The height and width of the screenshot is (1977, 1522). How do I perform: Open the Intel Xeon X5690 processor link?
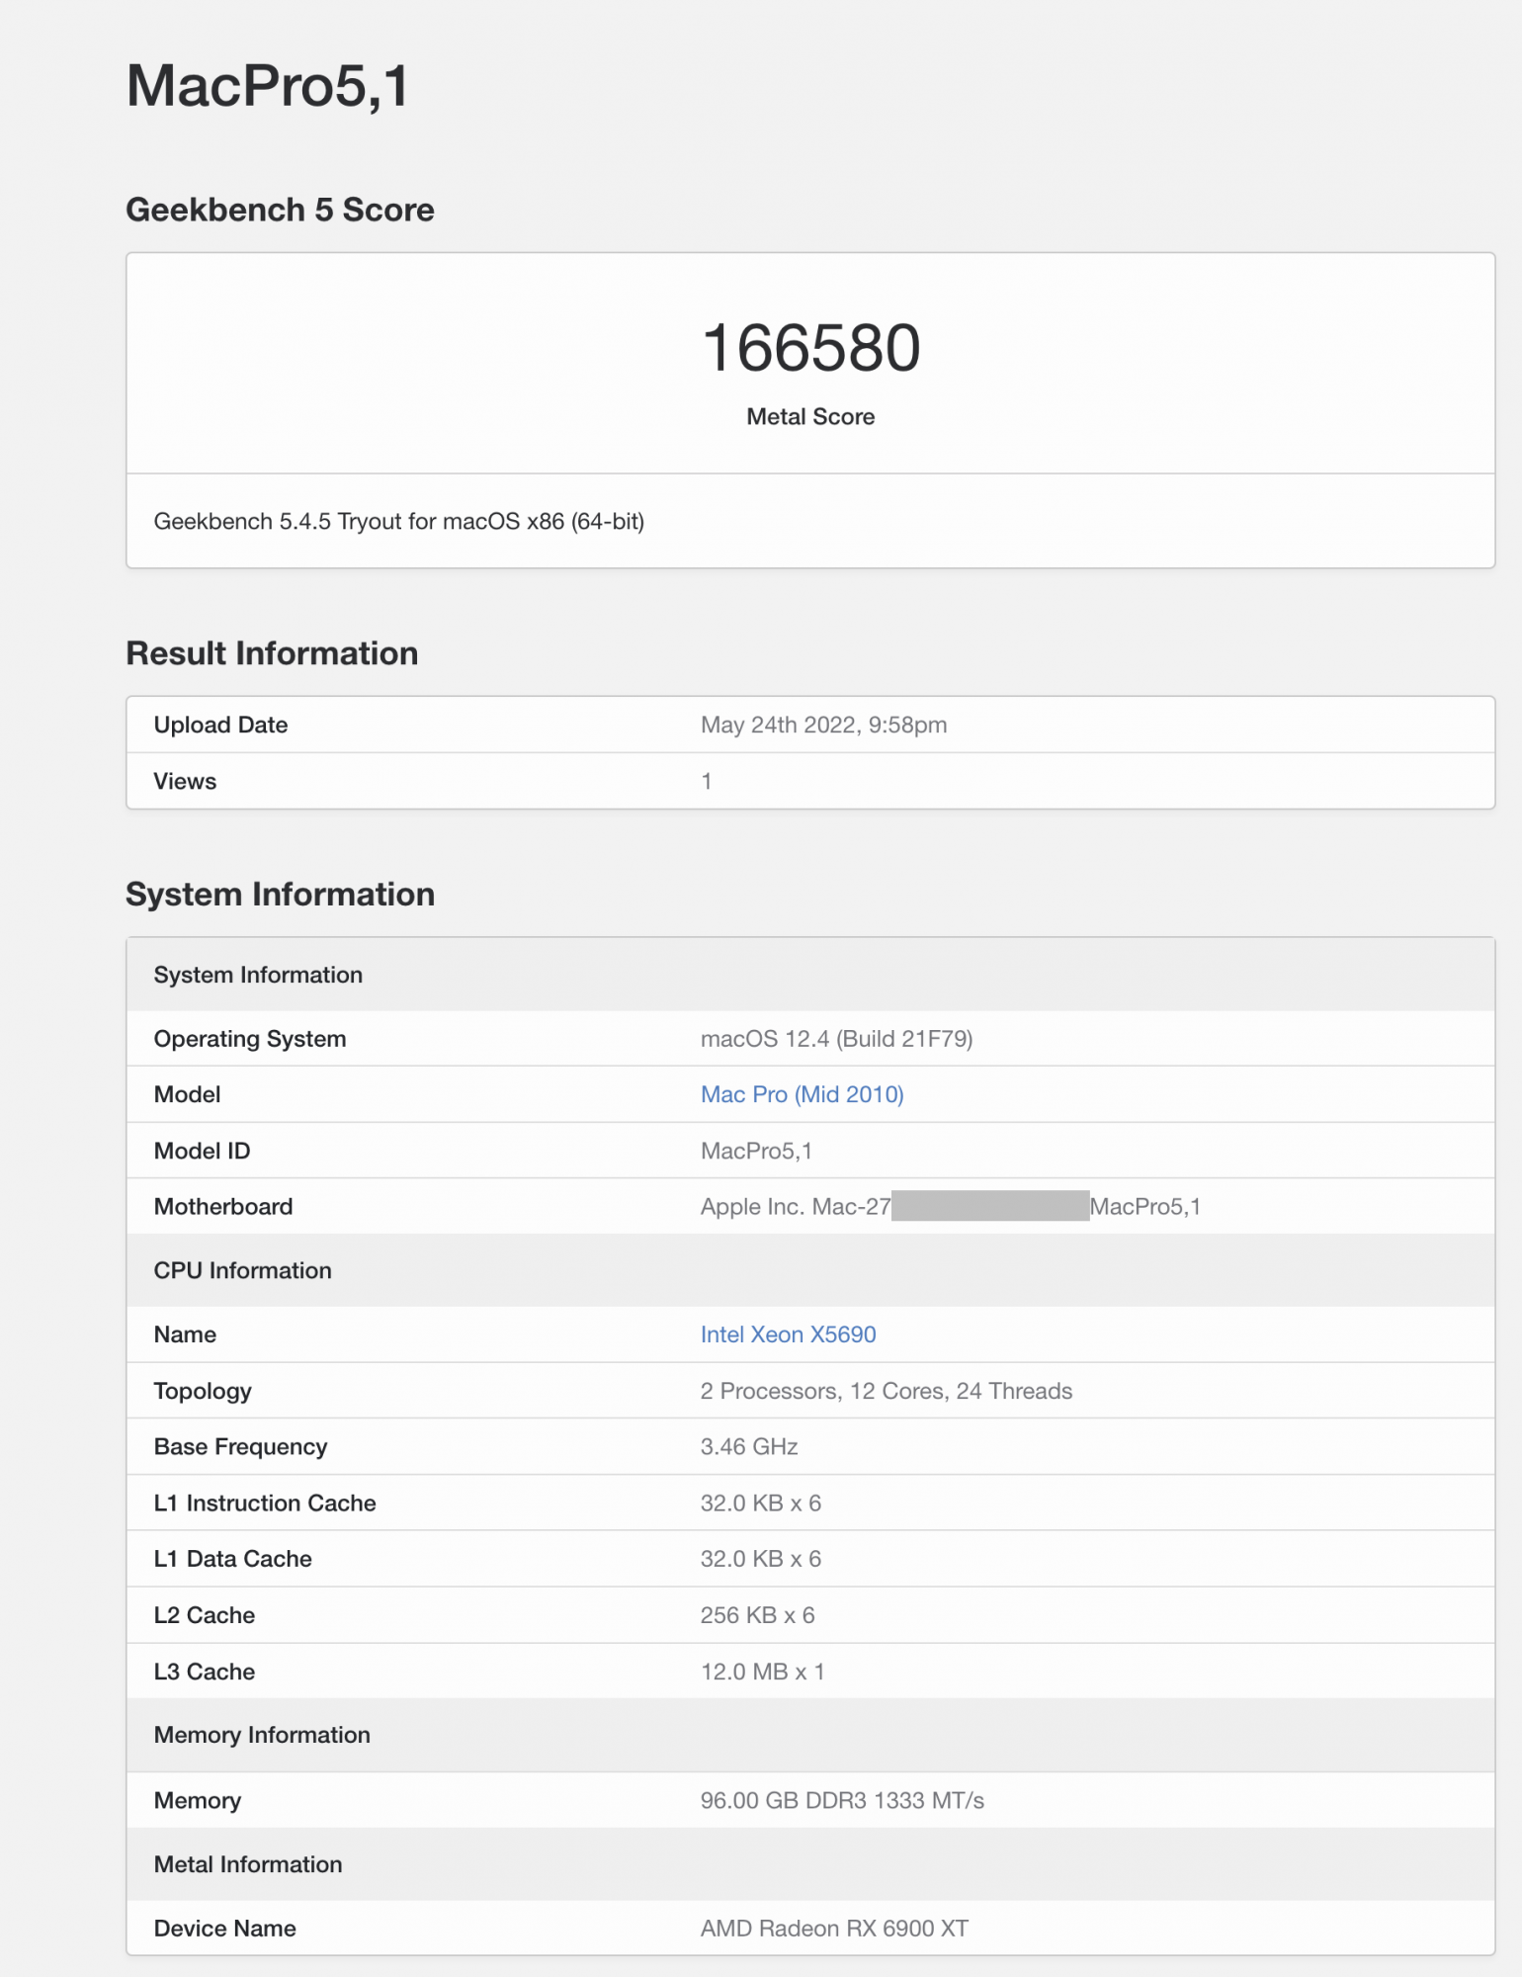[x=788, y=1334]
